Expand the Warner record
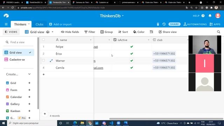Viewport: 224px width, 126px height. tap(51, 61)
